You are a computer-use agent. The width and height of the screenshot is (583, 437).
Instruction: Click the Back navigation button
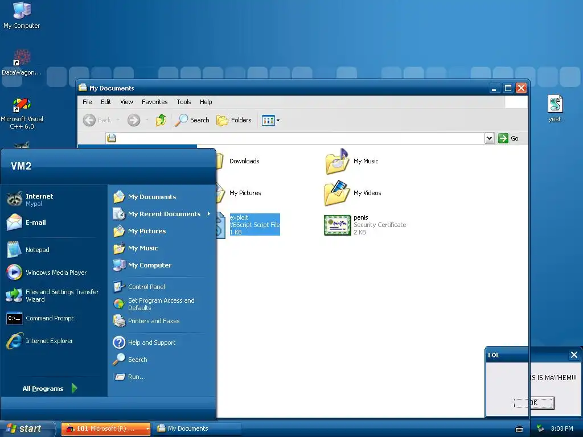point(97,120)
